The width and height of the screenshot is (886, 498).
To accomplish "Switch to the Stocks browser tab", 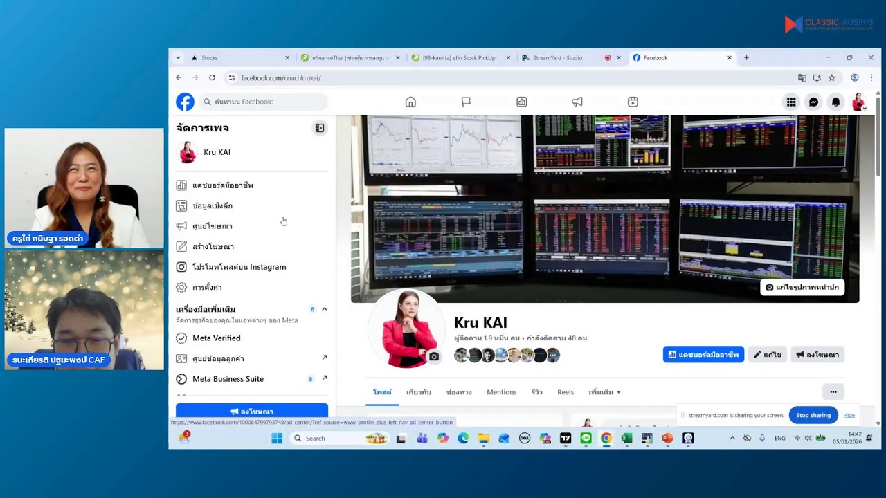I will click(240, 58).
